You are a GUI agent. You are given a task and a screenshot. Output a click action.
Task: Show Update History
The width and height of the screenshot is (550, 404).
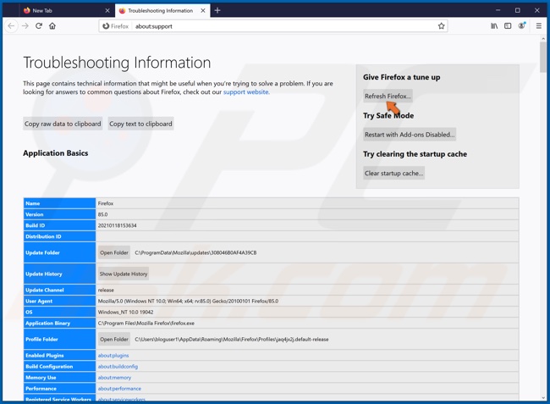(124, 274)
